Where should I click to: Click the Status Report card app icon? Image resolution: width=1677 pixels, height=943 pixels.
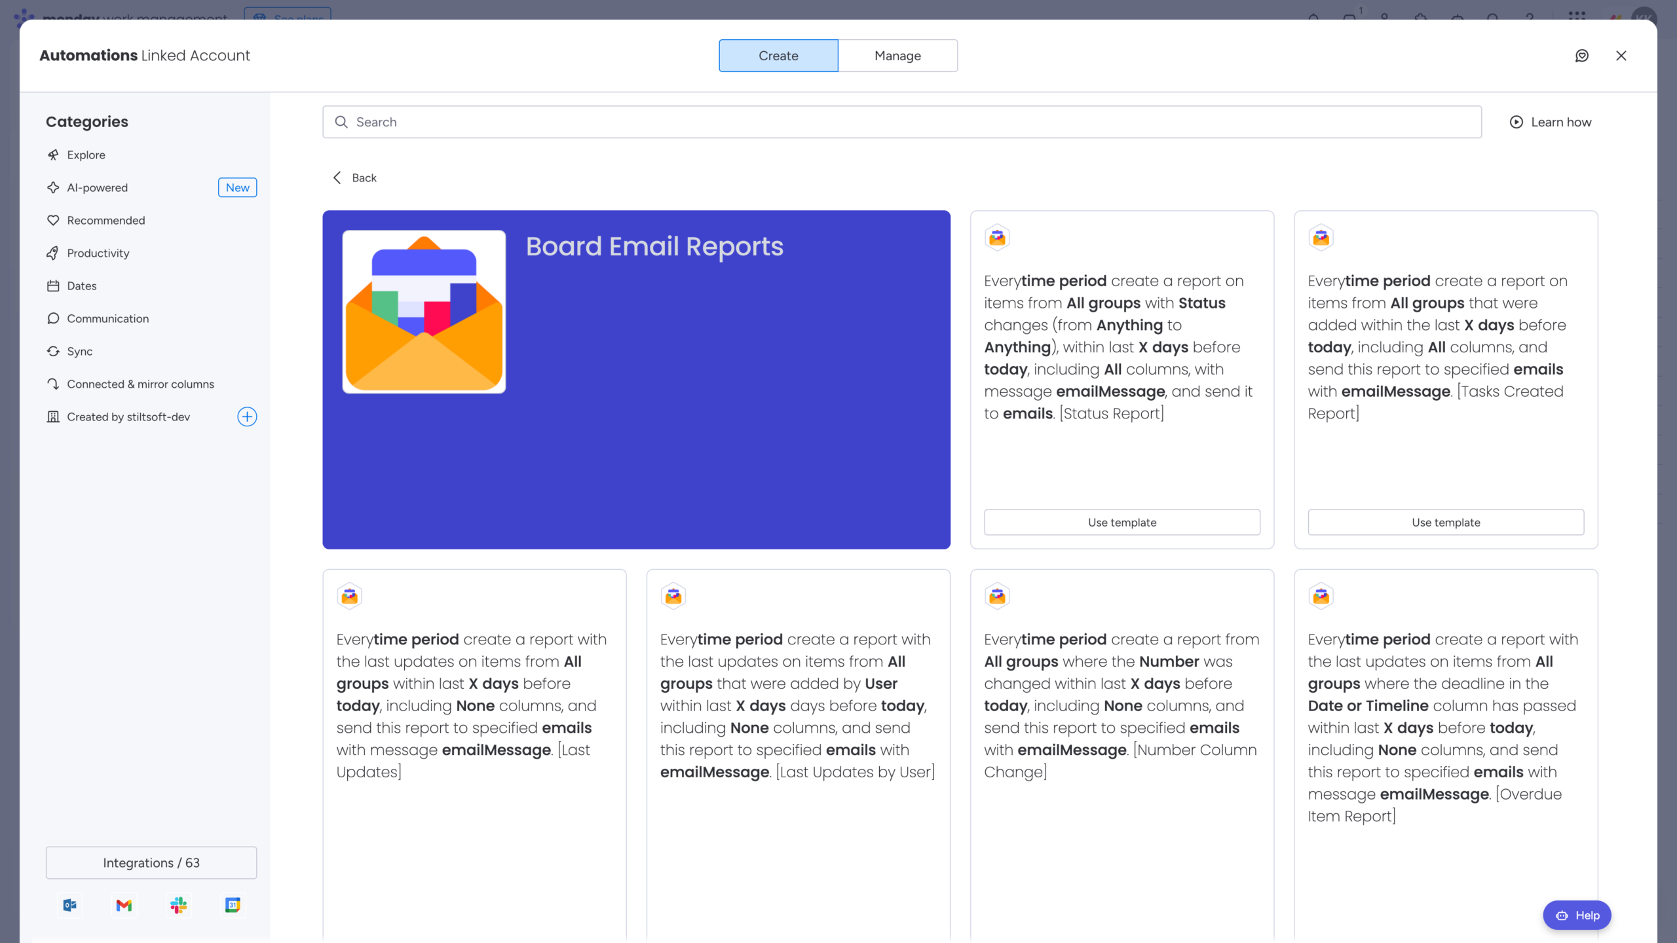pyautogui.click(x=997, y=238)
